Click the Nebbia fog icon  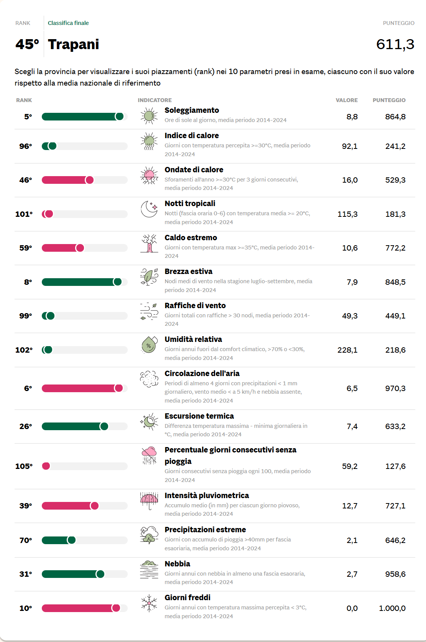click(x=149, y=569)
